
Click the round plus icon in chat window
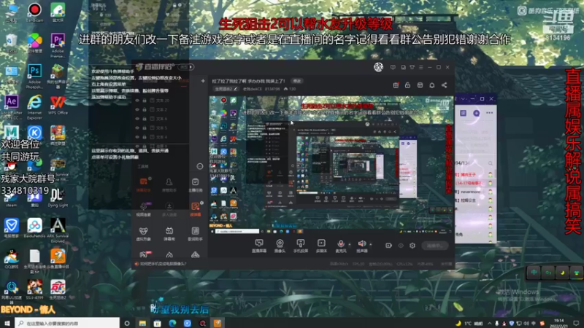[x=477, y=113]
